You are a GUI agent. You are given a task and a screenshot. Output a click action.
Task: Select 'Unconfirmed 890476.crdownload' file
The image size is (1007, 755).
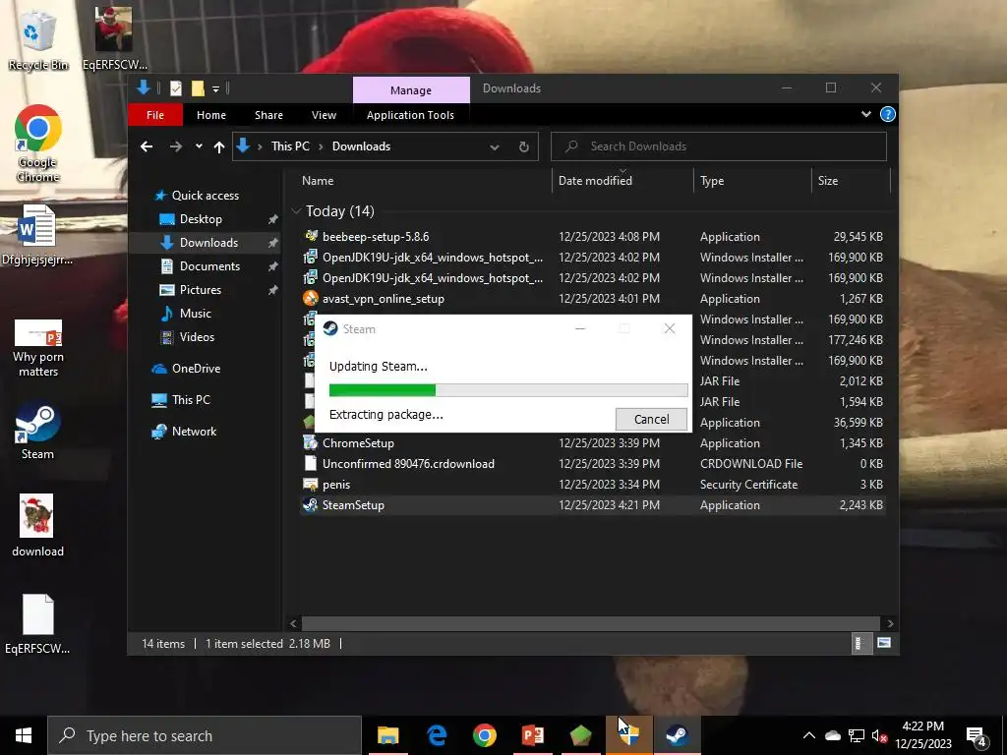(x=592, y=464)
